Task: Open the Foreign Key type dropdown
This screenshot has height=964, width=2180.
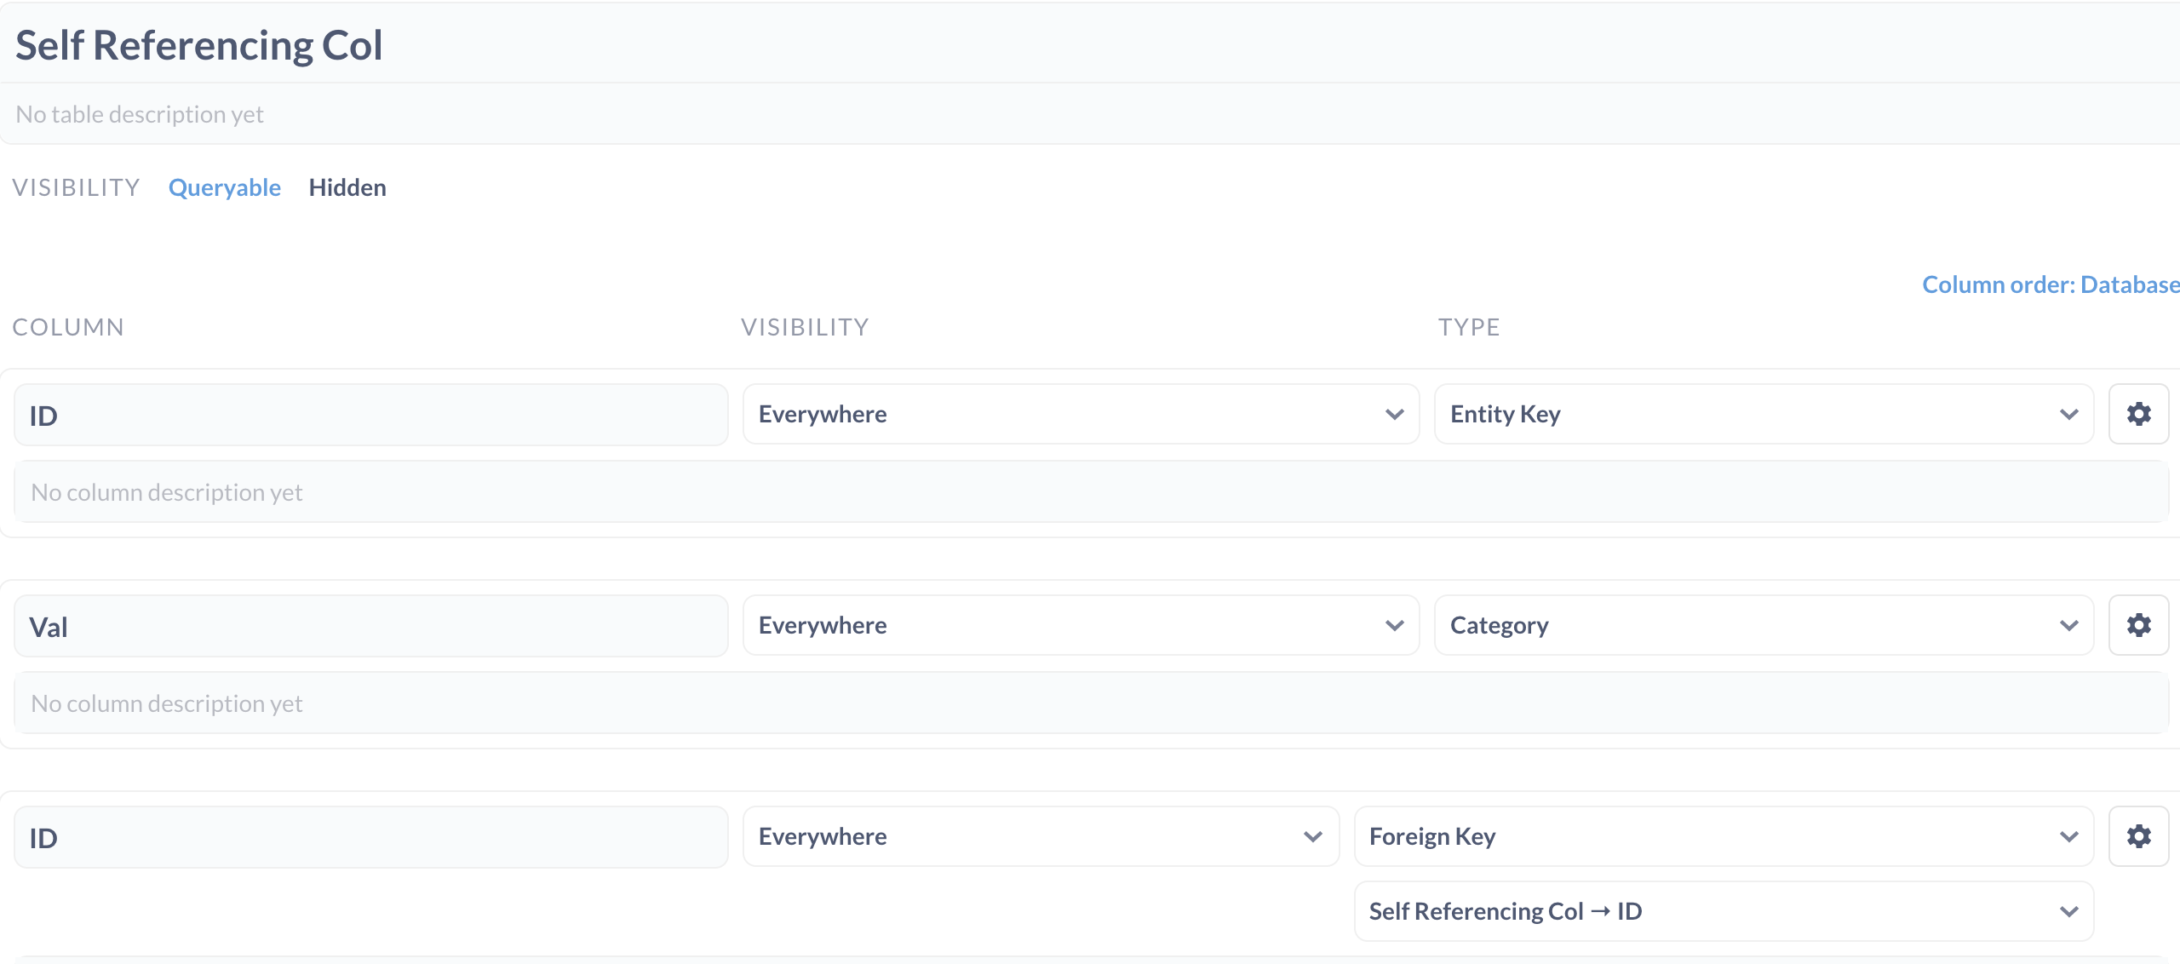Action: coord(1722,835)
